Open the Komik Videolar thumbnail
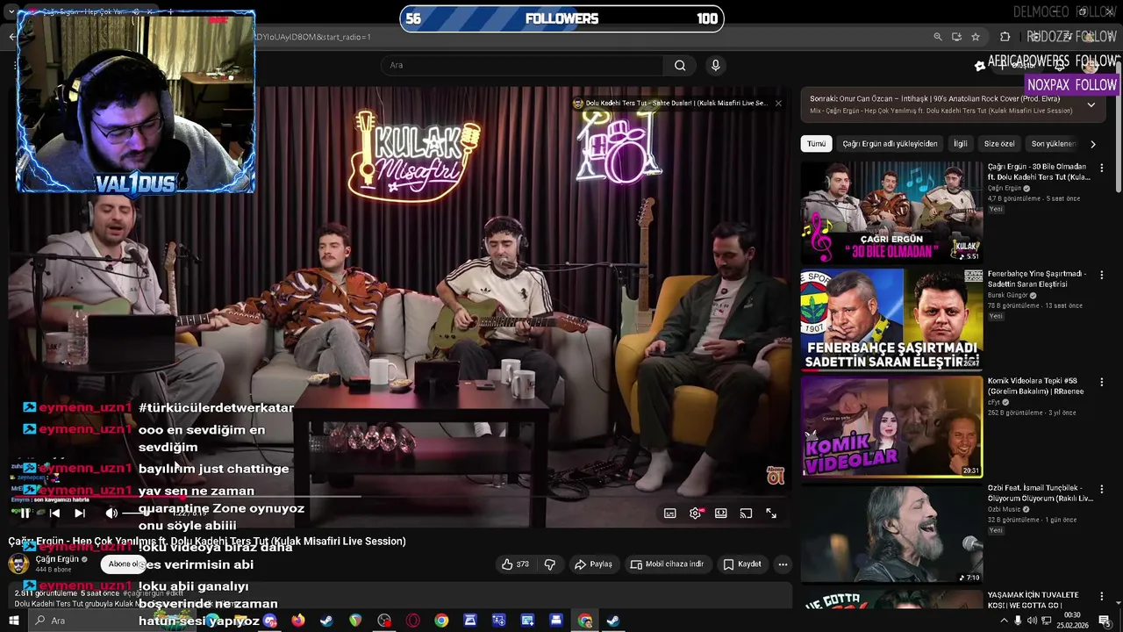 click(x=891, y=427)
